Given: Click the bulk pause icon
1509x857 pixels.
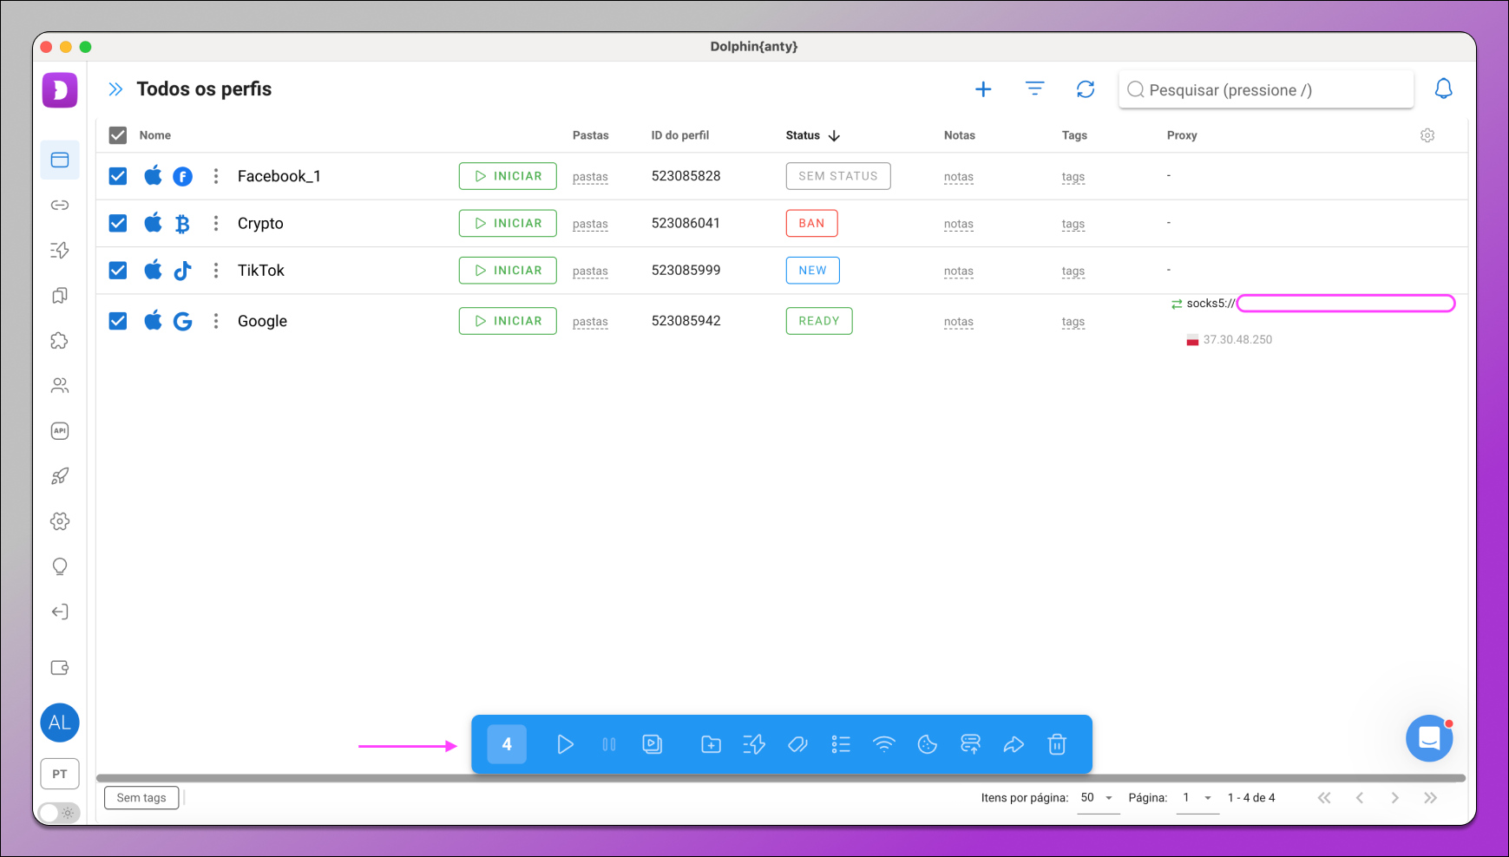Looking at the screenshot, I should pyautogui.click(x=609, y=744).
